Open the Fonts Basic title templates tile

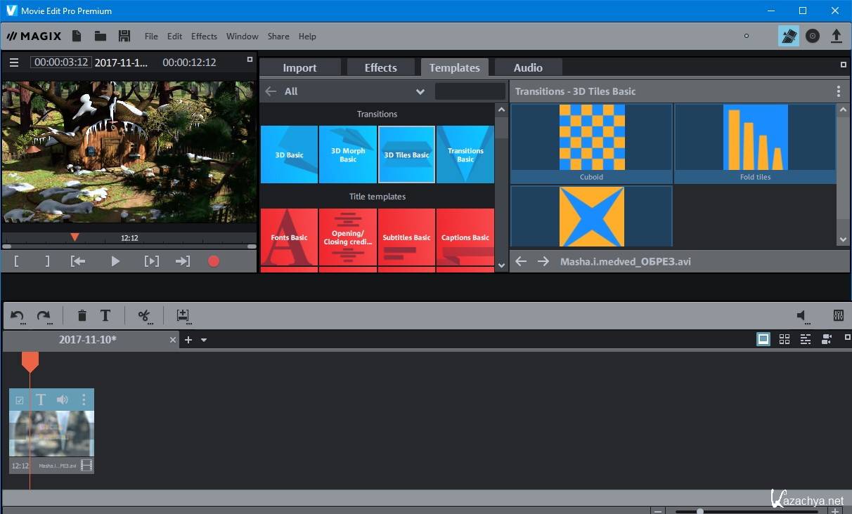pos(289,237)
